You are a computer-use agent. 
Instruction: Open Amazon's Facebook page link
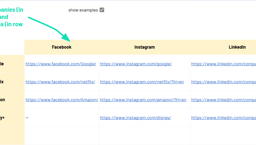(61, 100)
